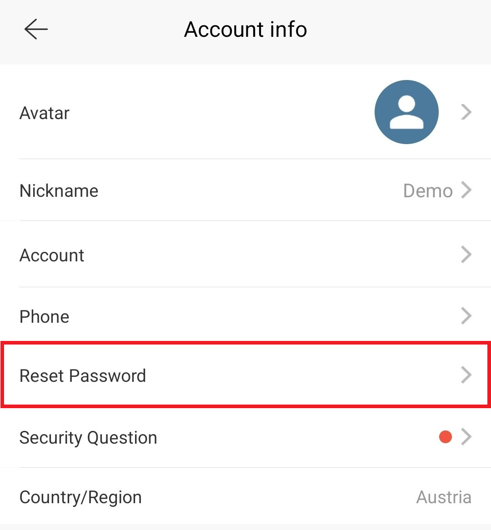This screenshot has width=491, height=530.
Task: Tap the chevron in Avatar row
Action: tap(466, 112)
